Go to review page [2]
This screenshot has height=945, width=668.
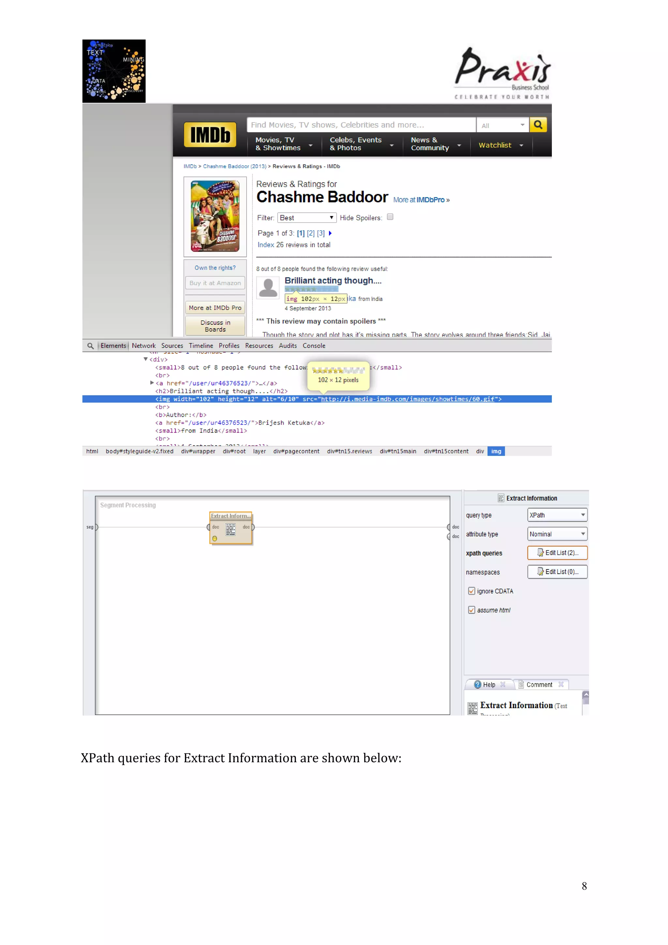tap(311, 233)
